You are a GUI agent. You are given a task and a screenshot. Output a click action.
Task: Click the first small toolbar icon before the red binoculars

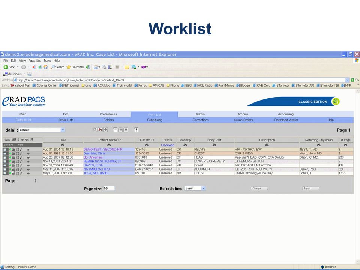pyautogui.click(x=95, y=130)
